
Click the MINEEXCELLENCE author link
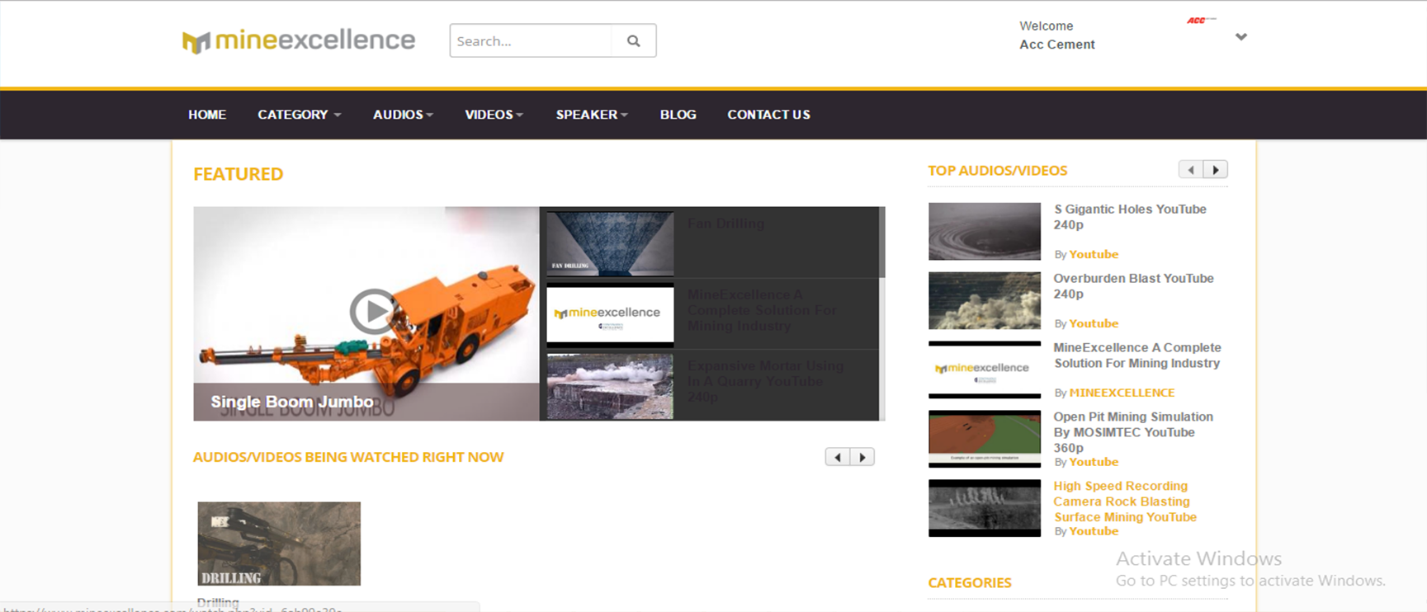click(x=1122, y=393)
